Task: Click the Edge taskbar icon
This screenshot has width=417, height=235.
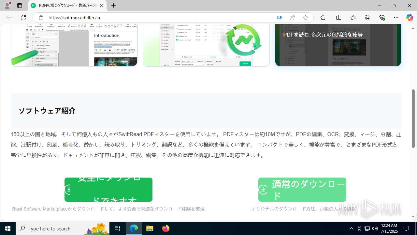Action: coord(134,228)
